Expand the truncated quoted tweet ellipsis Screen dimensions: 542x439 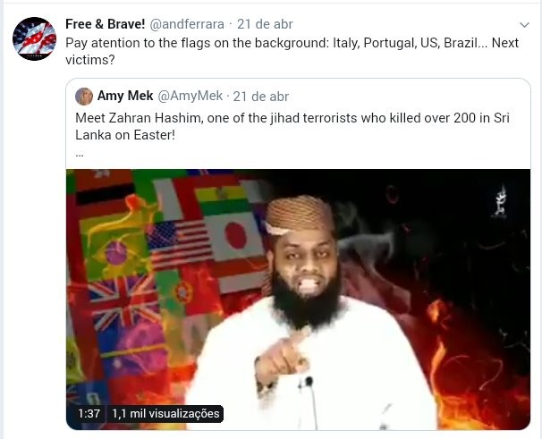click(x=80, y=154)
